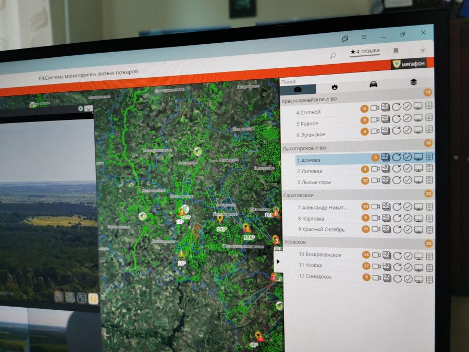Toggle checkmark for 11 Усовка
469x352 pixels.
point(408,268)
